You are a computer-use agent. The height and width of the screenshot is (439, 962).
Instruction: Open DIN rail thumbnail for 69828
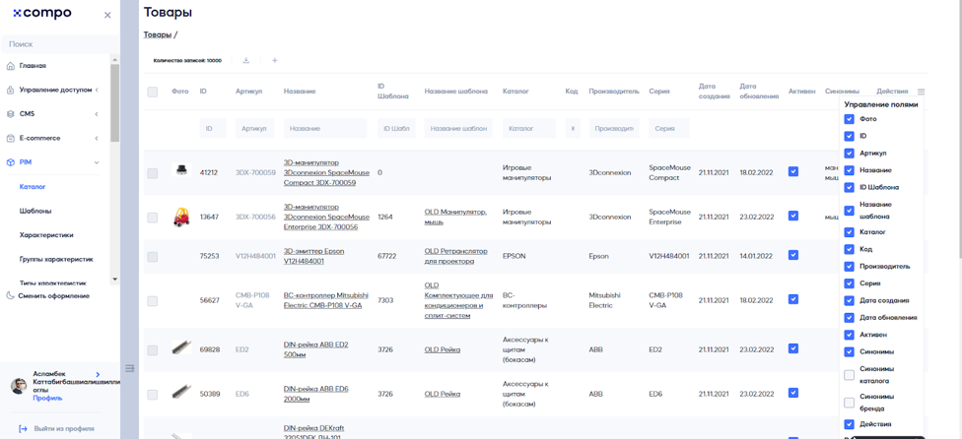[181, 347]
